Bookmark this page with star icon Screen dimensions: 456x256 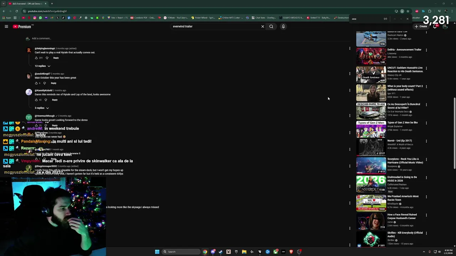coord(408,11)
